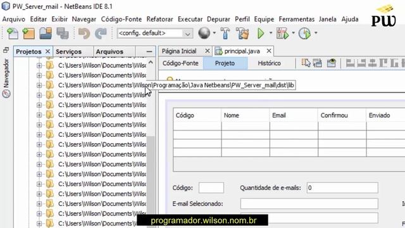Close the Página Inicial tab
Screen dimensions: 405x228
207,51
